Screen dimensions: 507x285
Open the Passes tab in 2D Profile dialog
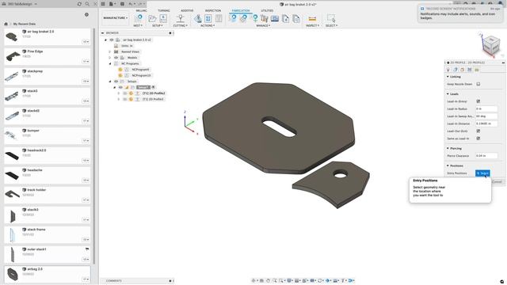(470, 70)
